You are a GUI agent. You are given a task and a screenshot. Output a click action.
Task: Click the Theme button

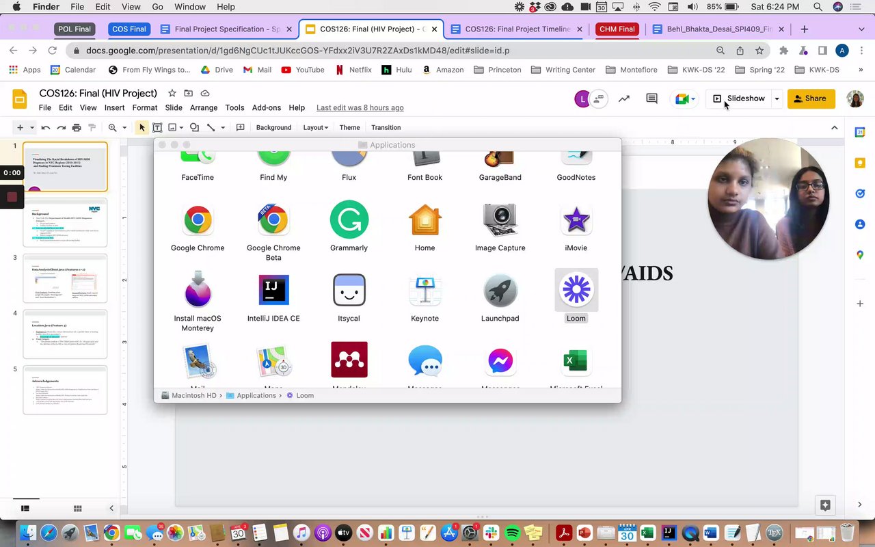click(349, 128)
